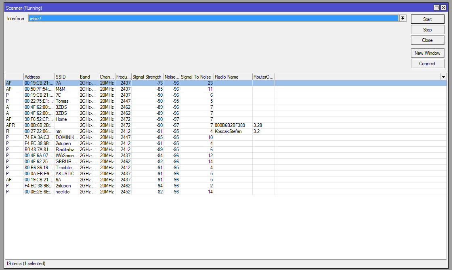
Task: Click the Connect button
Action: [x=427, y=64]
